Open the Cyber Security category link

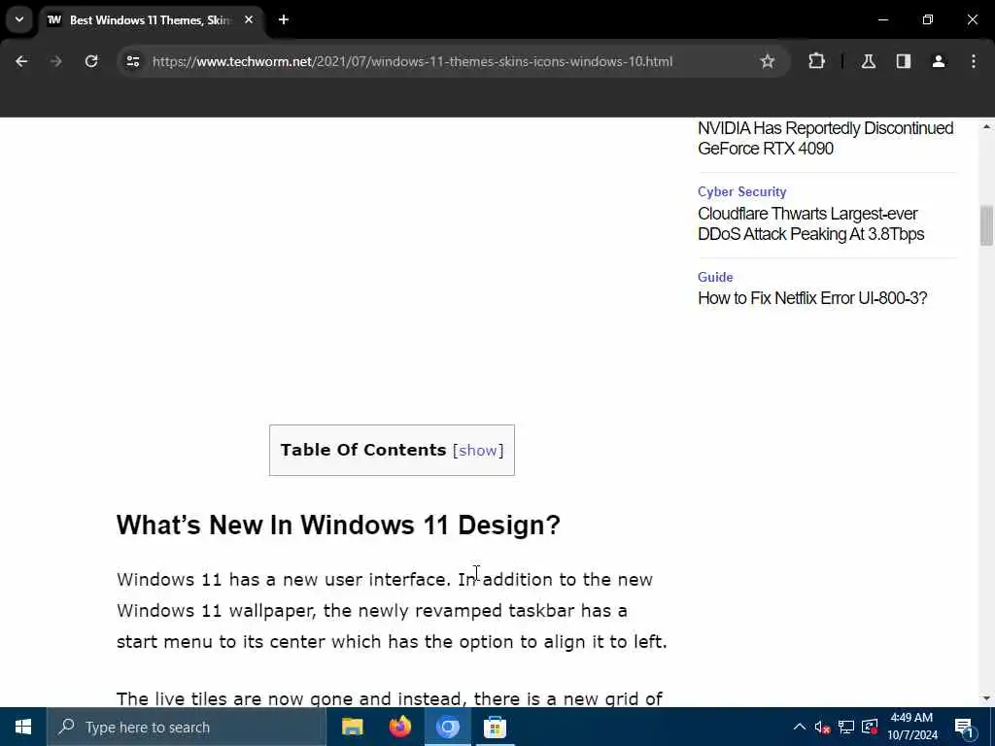click(741, 191)
